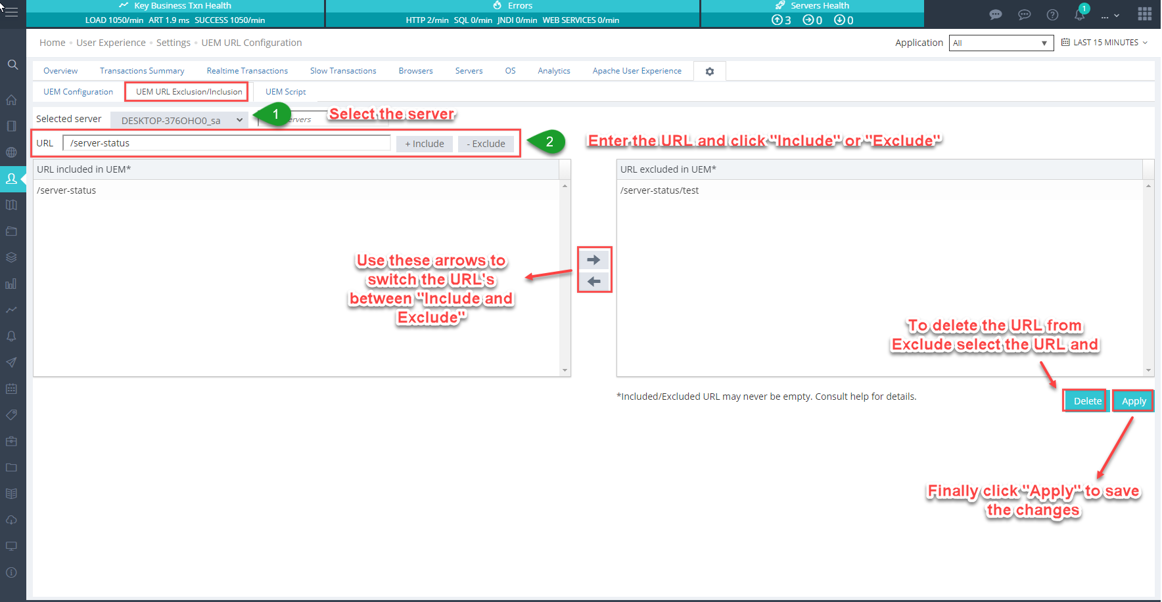Open the help question mark icon
The width and height of the screenshot is (1162, 602).
(1052, 14)
